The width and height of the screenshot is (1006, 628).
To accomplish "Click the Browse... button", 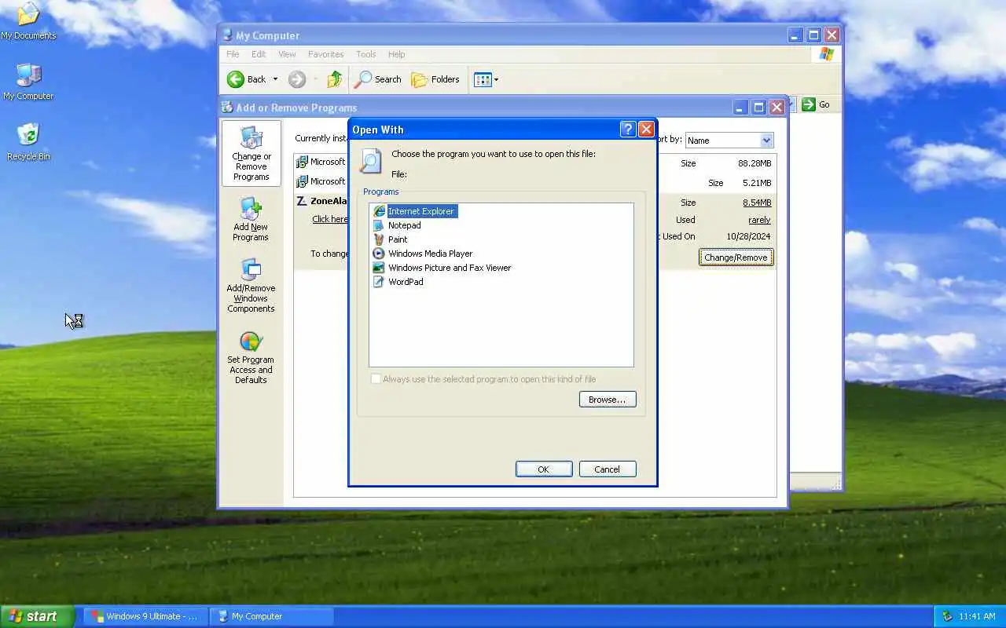I will (x=608, y=400).
